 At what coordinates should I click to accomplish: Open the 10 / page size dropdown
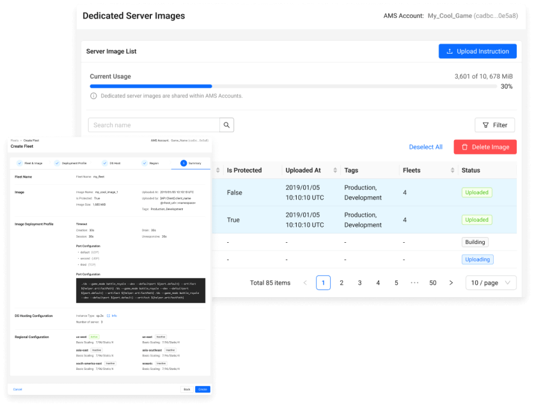pyautogui.click(x=491, y=282)
